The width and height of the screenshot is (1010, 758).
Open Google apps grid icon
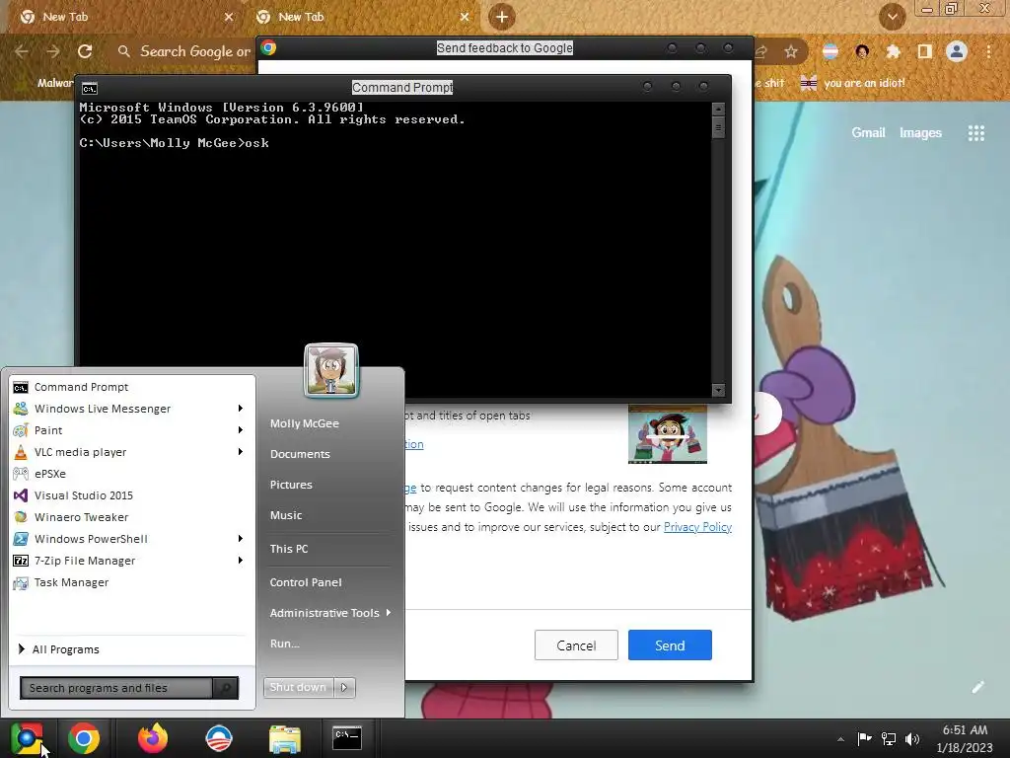tap(976, 133)
